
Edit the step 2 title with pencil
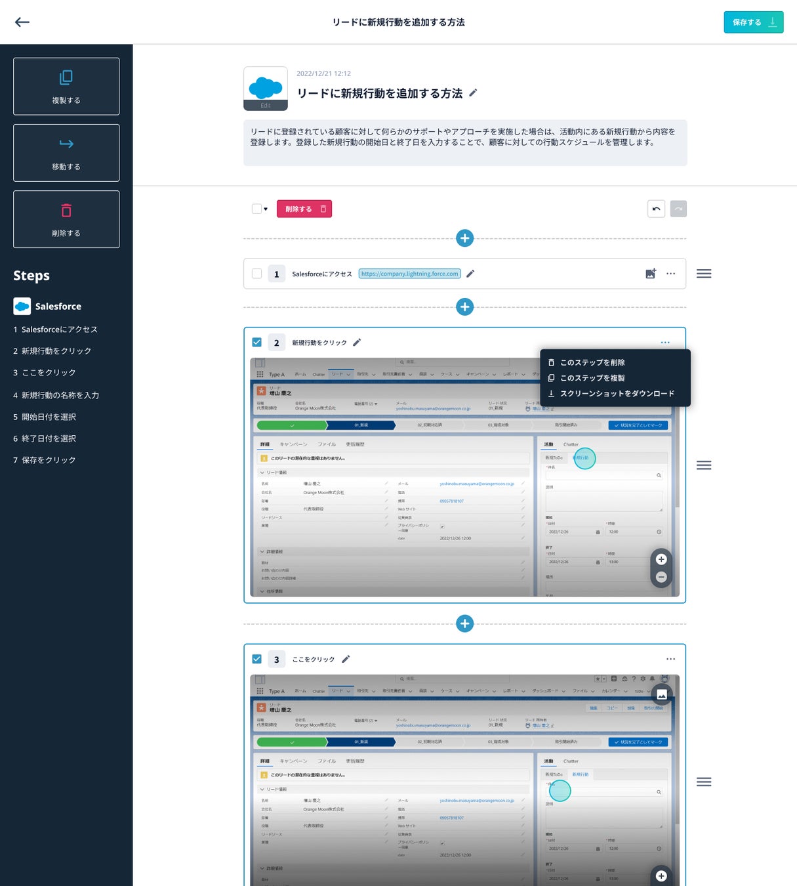point(357,343)
